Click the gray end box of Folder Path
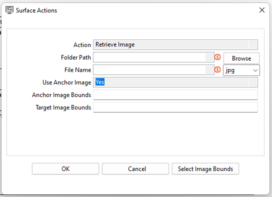This screenshot has height=197, width=272. [x=209, y=58]
